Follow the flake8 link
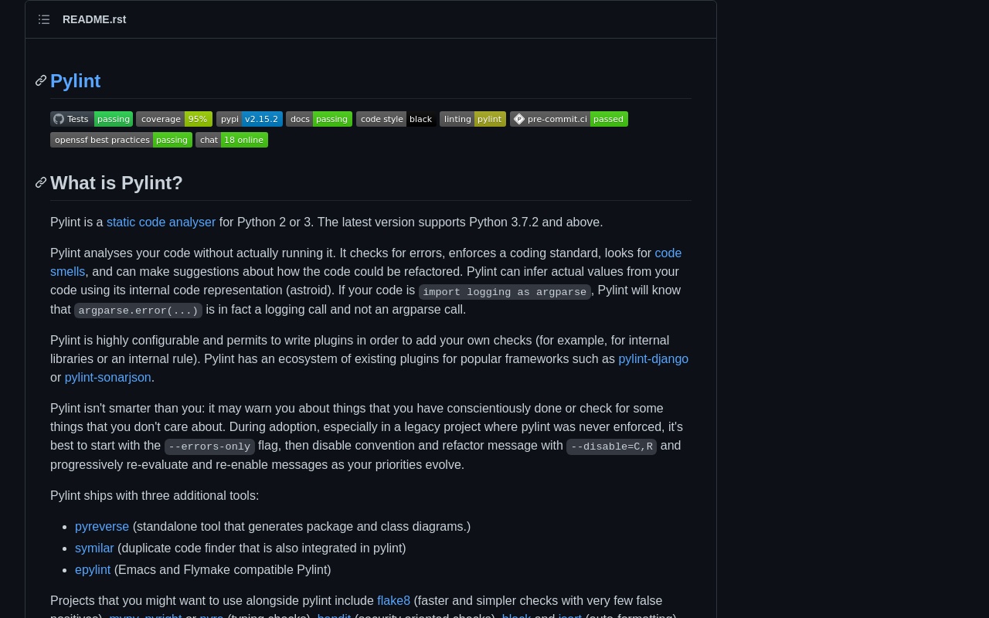This screenshot has height=618, width=989. 393,601
